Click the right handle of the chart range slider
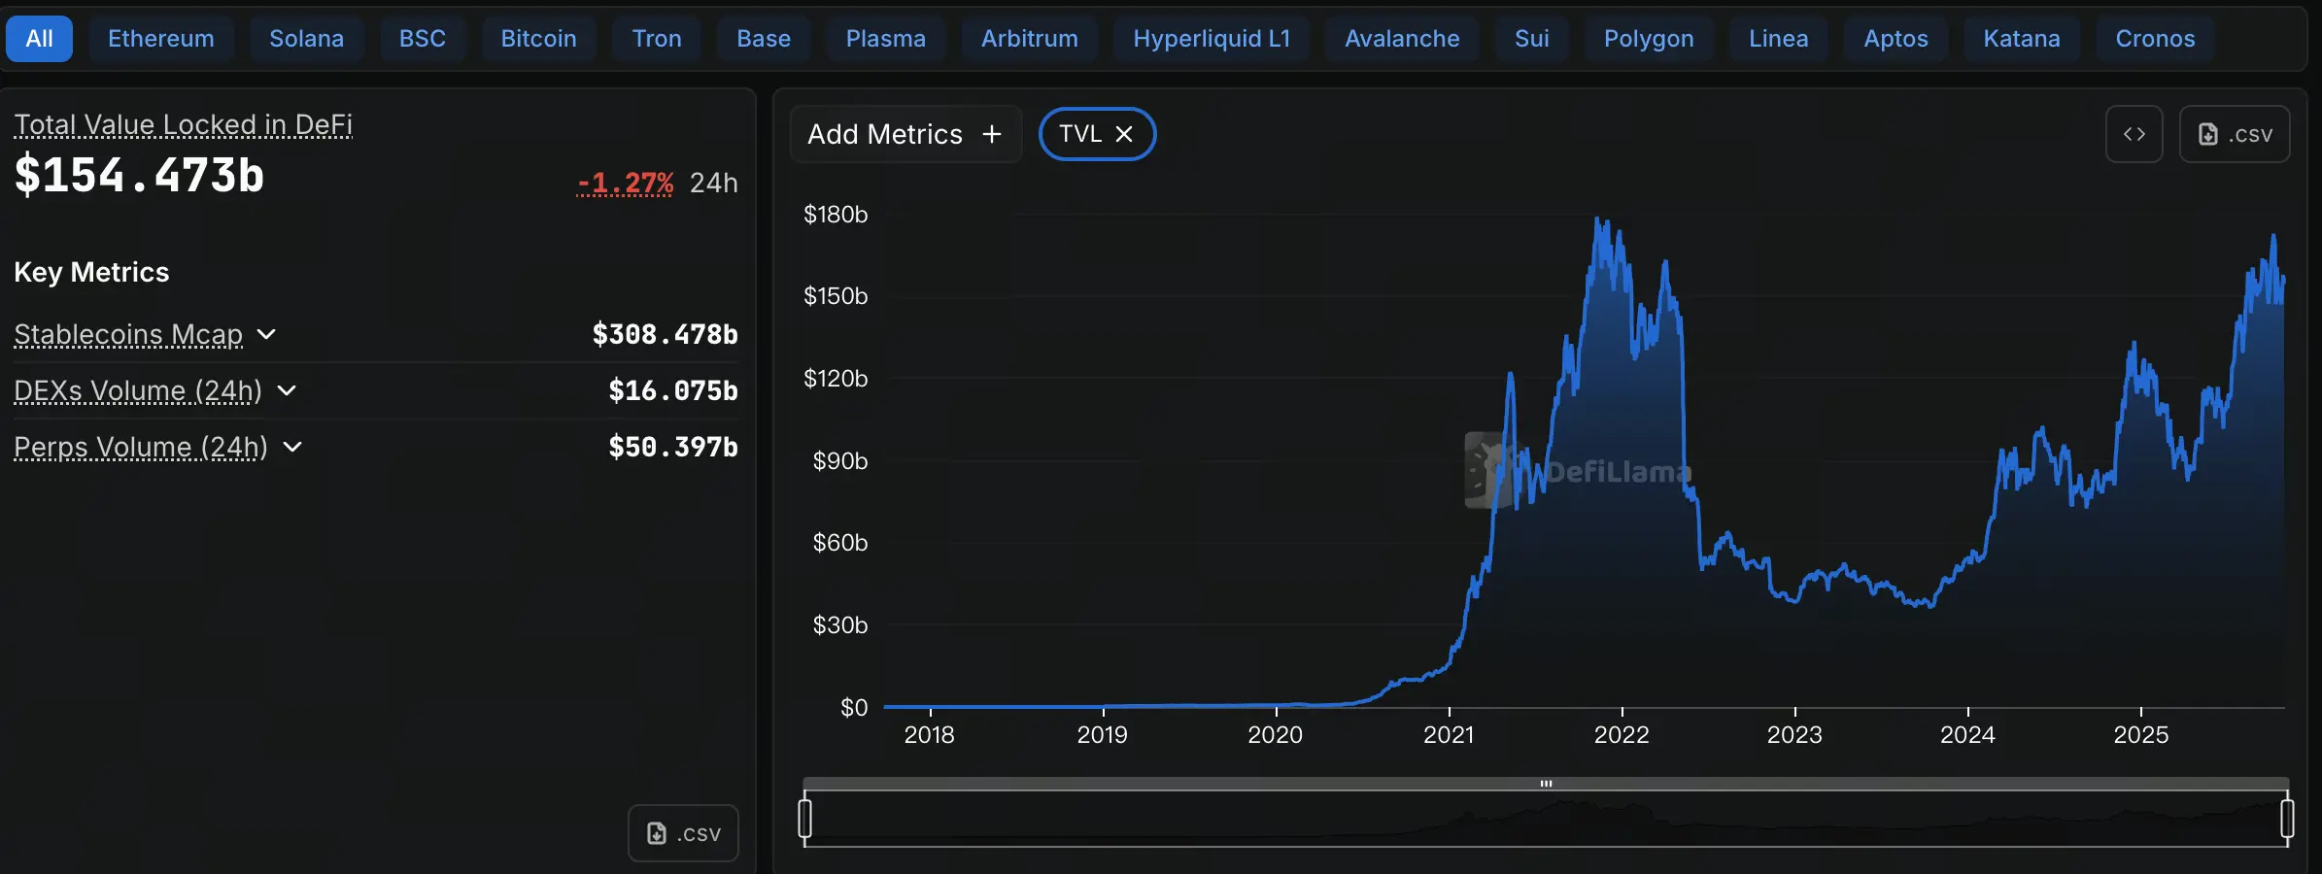Screen dimensions: 2322x874 2288,818
